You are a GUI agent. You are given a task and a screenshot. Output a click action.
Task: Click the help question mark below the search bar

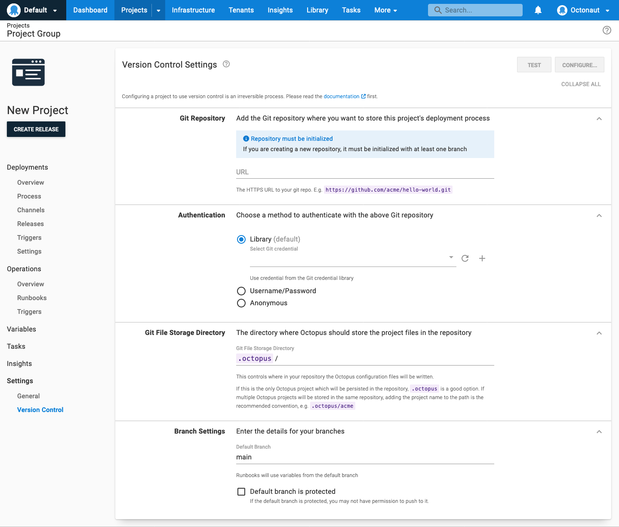click(x=607, y=30)
